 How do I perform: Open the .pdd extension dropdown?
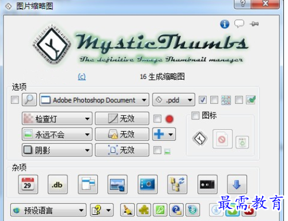point(174,100)
